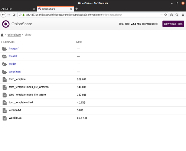Open the locale/ folder
The image size is (186, 151).
(x=13, y=56)
